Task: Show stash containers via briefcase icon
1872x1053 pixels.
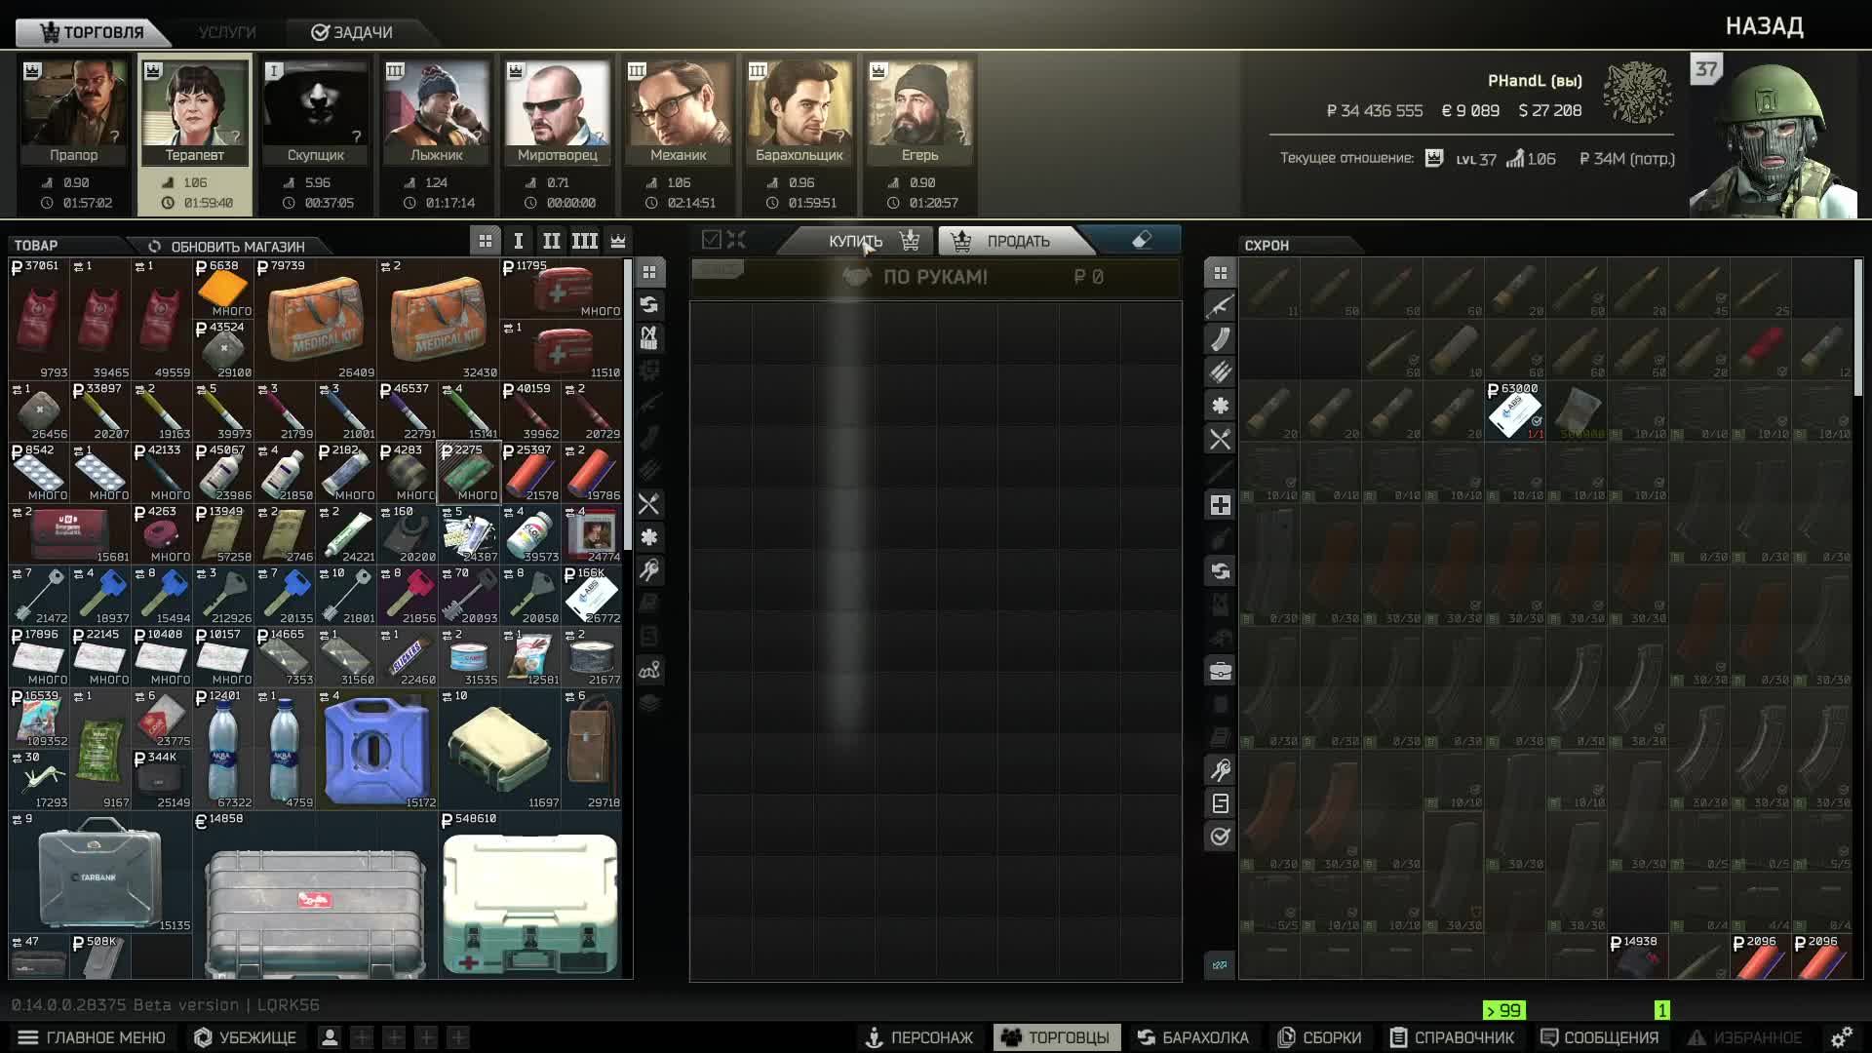Action: click(x=1220, y=671)
